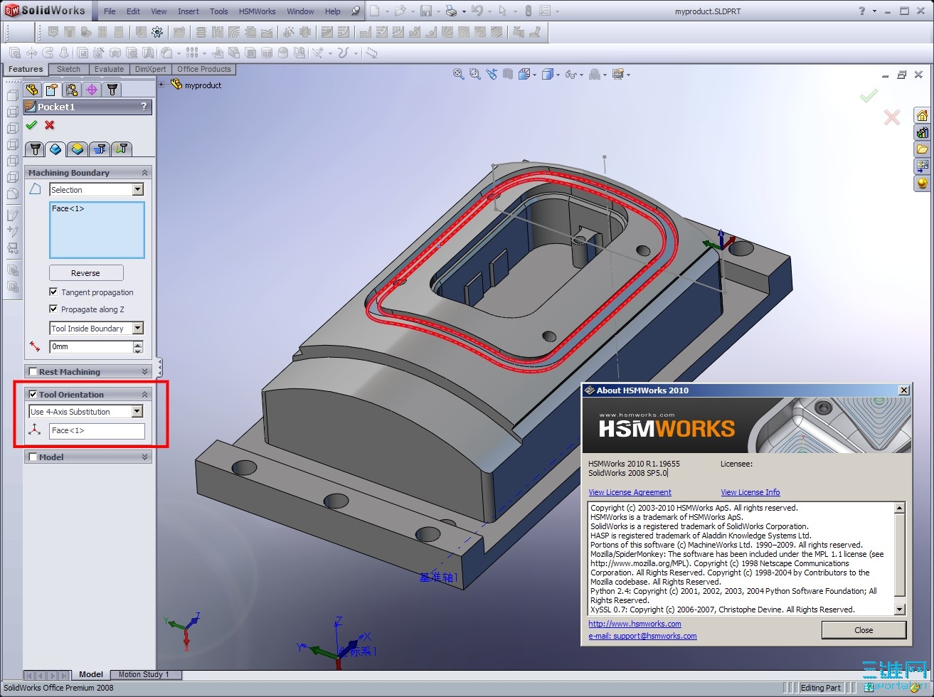
Task: Open File Explorer in task pane
Action: click(922, 149)
